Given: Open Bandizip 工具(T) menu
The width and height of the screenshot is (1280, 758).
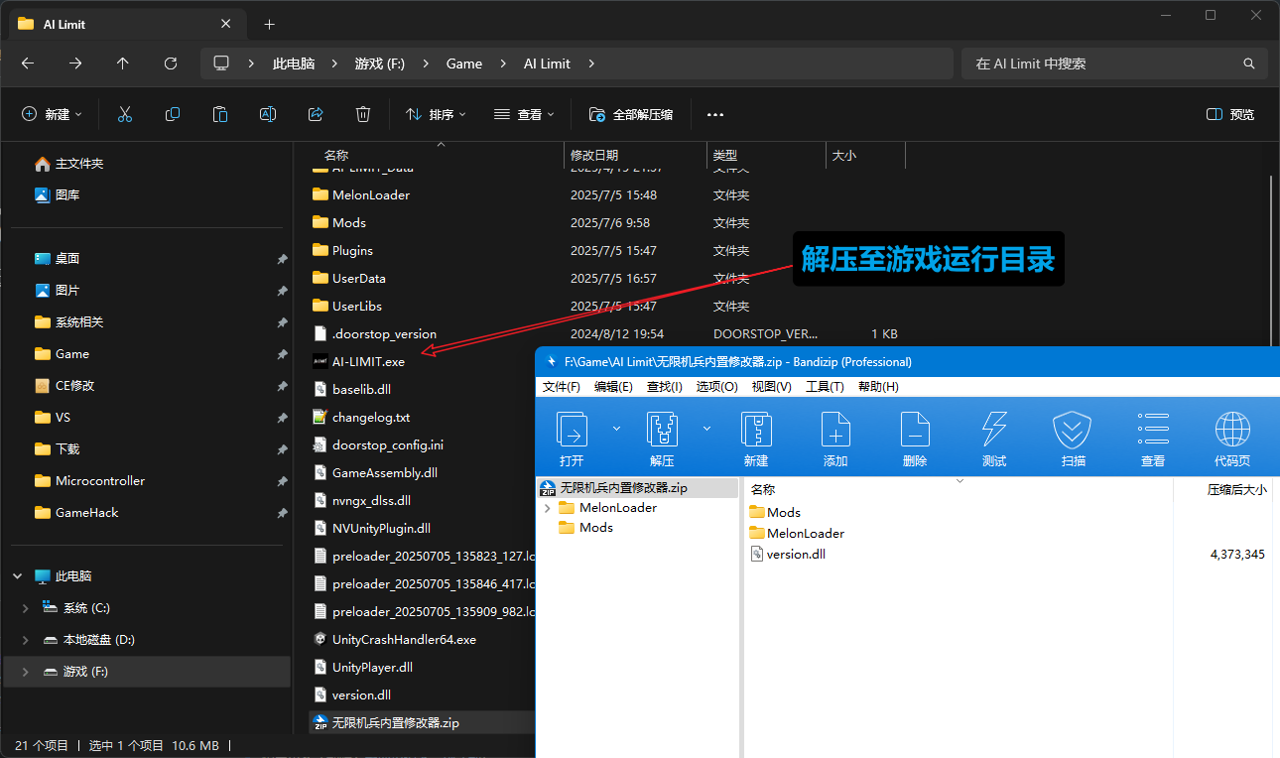Looking at the screenshot, I should (825, 387).
